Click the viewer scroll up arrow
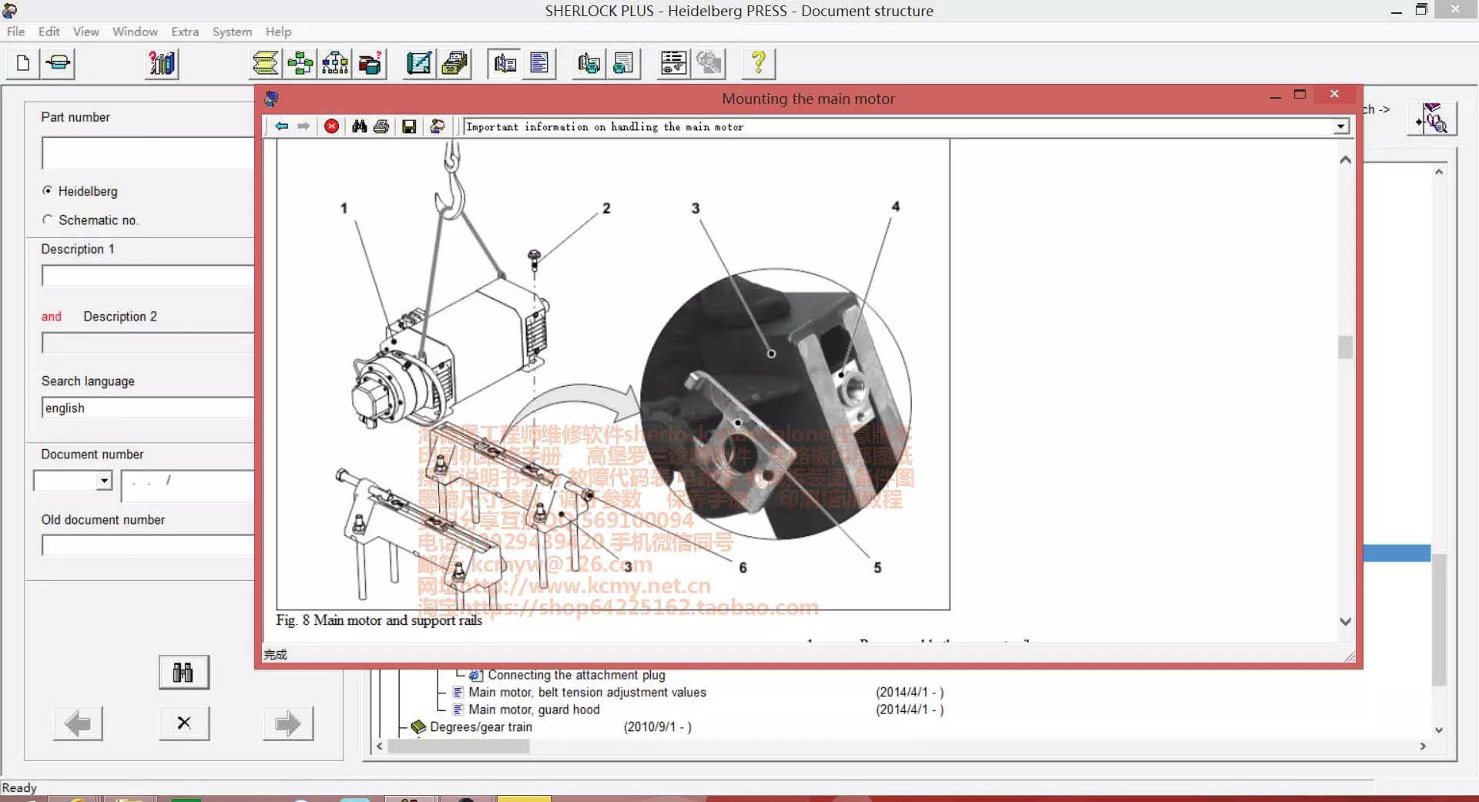This screenshot has height=802, width=1479. pyautogui.click(x=1345, y=159)
